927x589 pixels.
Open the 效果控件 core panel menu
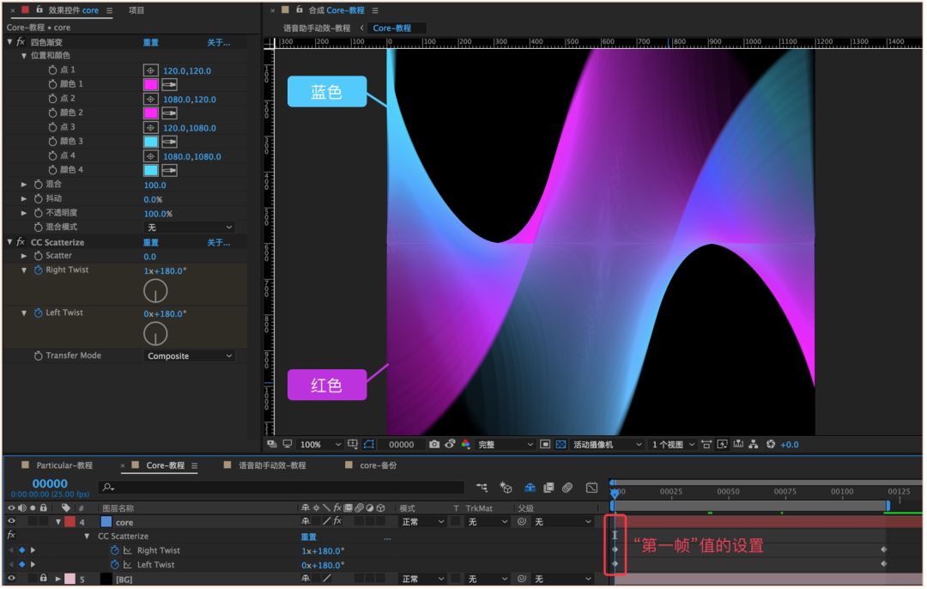click(109, 10)
